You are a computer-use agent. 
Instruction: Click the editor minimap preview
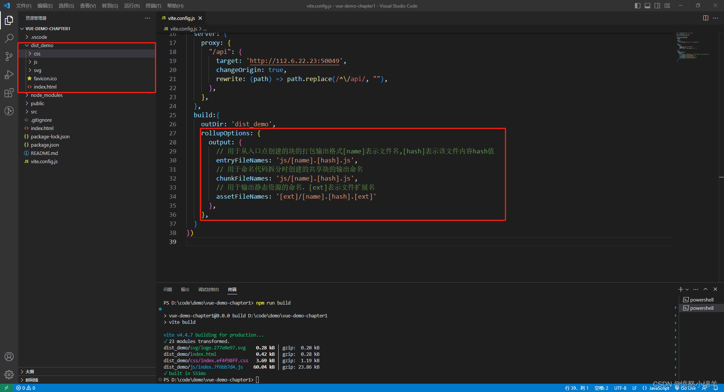coord(693,47)
